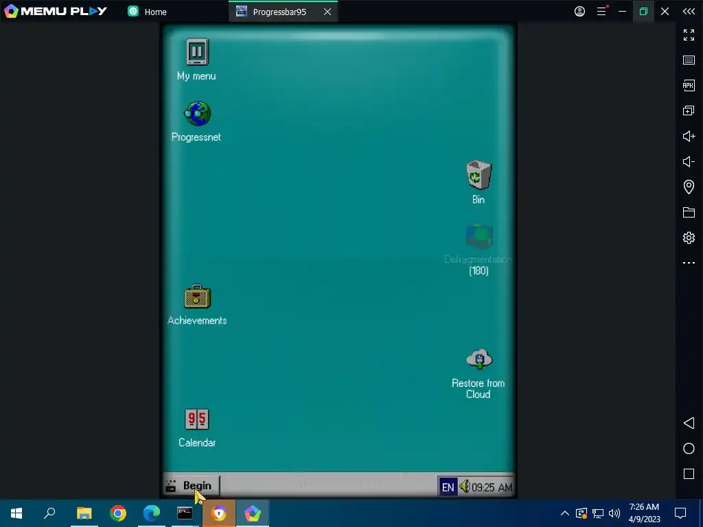The width and height of the screenshot is (703, 527).
Task: Open the Bin recycle icon
Action: click(x=479, y=175)
